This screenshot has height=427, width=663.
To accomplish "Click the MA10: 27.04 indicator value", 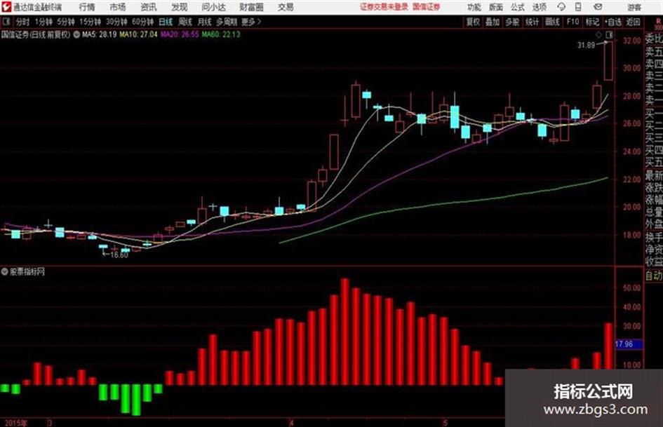I will click(138, 34).
